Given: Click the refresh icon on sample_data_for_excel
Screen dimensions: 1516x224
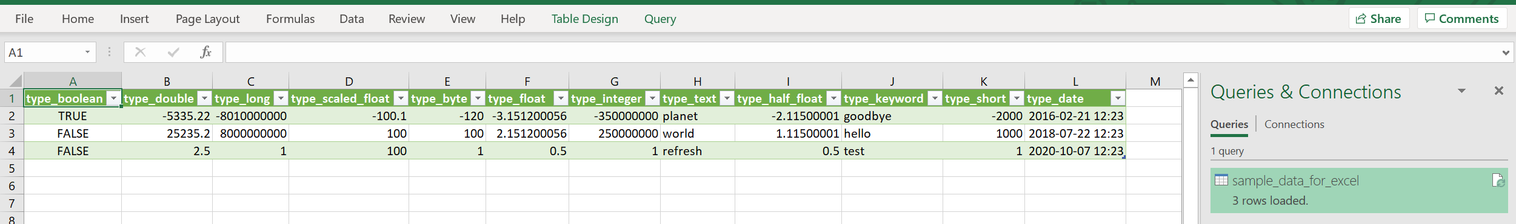Looking at the screenshot, I should [x=1498, y=180].
